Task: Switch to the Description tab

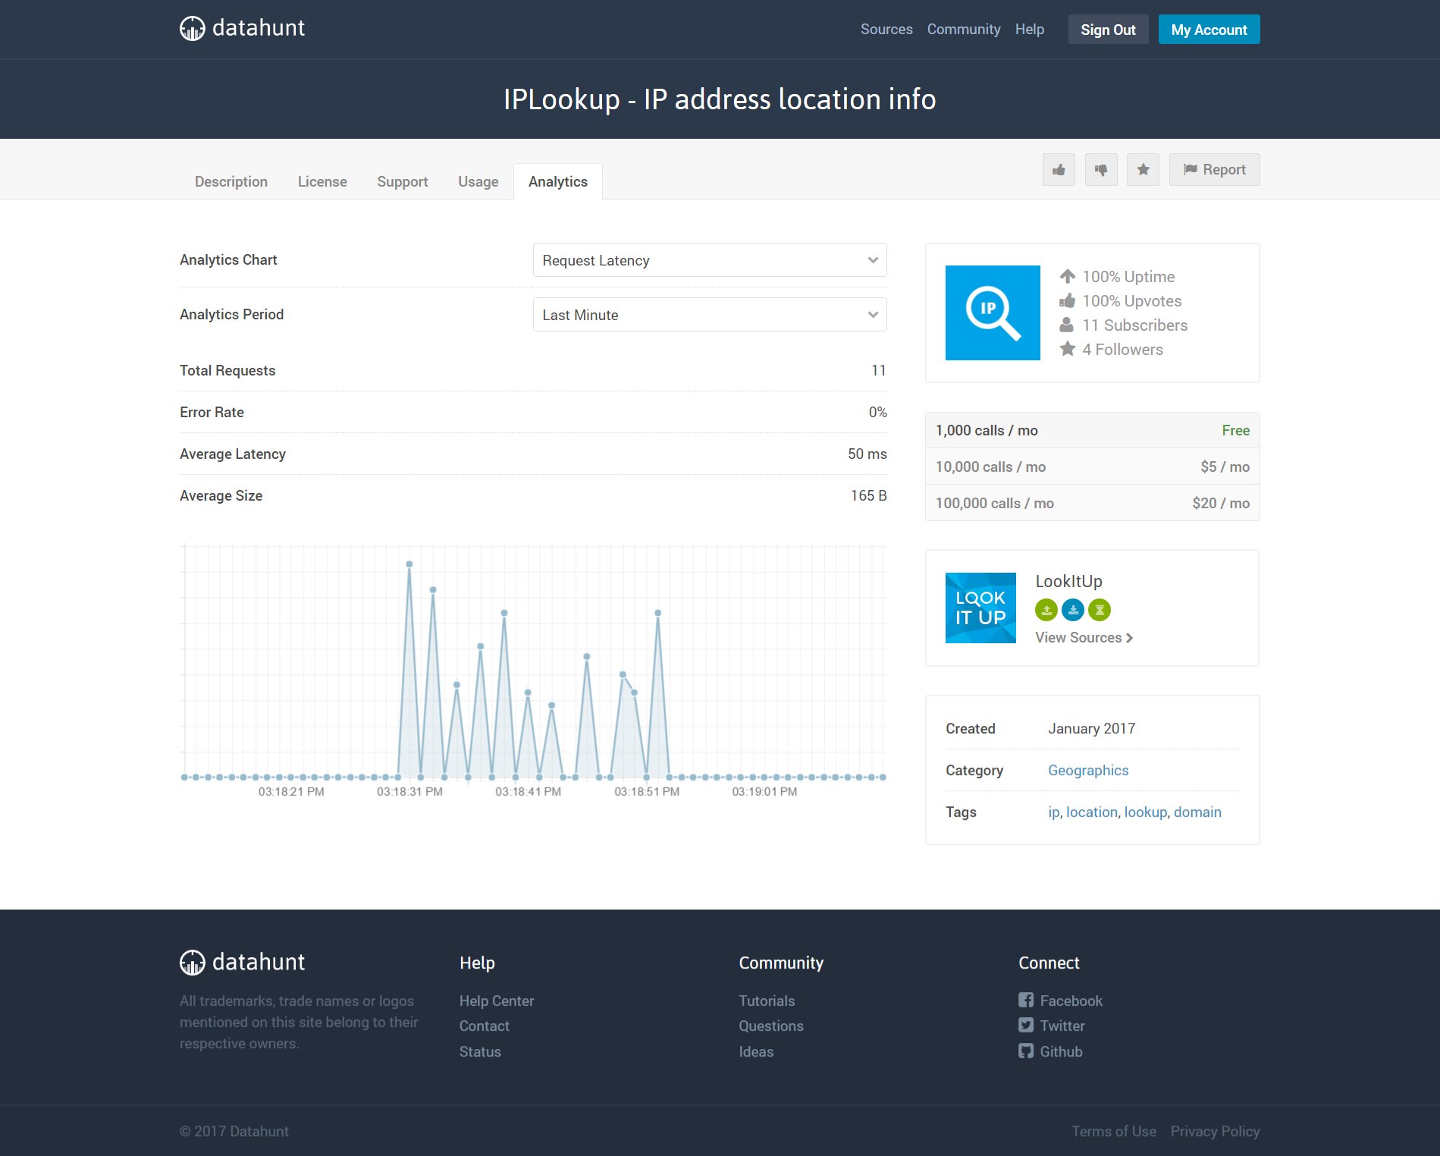Action: 231,181
